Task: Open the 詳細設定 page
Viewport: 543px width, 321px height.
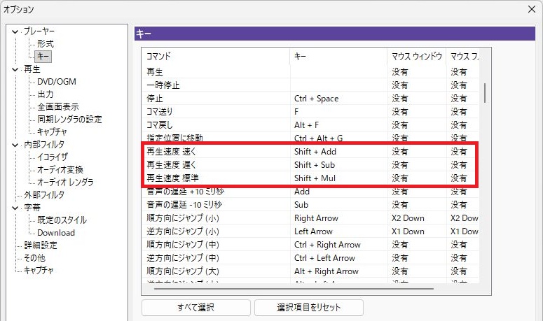Action: (40, 245)
